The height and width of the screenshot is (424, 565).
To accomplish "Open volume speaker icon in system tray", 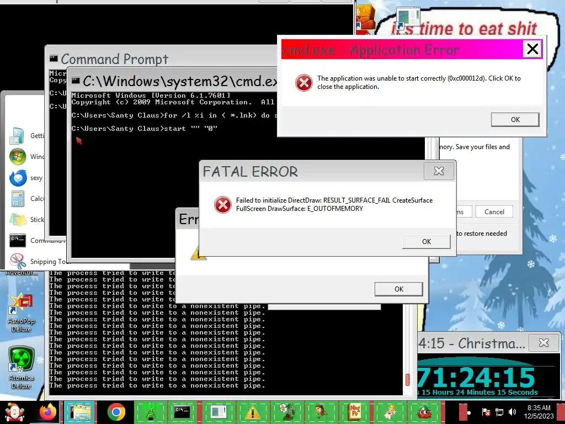I will 513,412.
